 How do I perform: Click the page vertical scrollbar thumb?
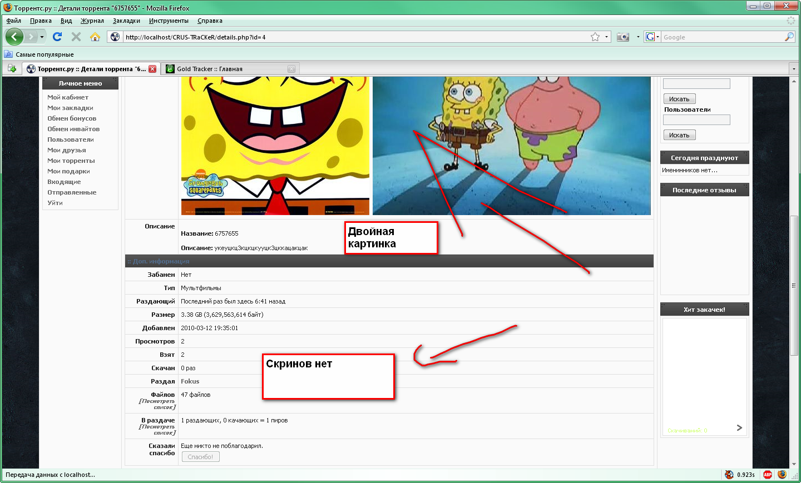click(x=794, y=286)
